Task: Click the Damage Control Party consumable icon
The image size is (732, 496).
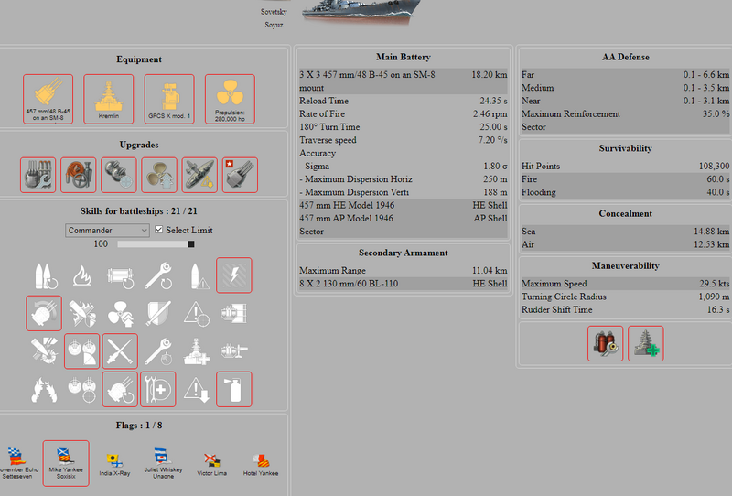Action: [605, 343]
